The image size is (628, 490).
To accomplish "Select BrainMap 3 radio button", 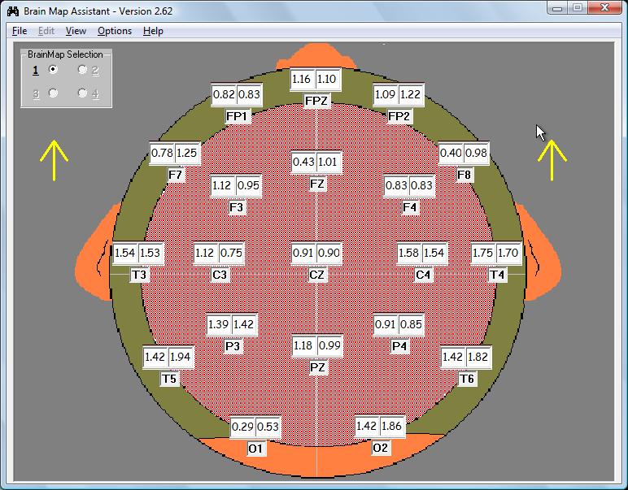I will click(x=53, y=93).
